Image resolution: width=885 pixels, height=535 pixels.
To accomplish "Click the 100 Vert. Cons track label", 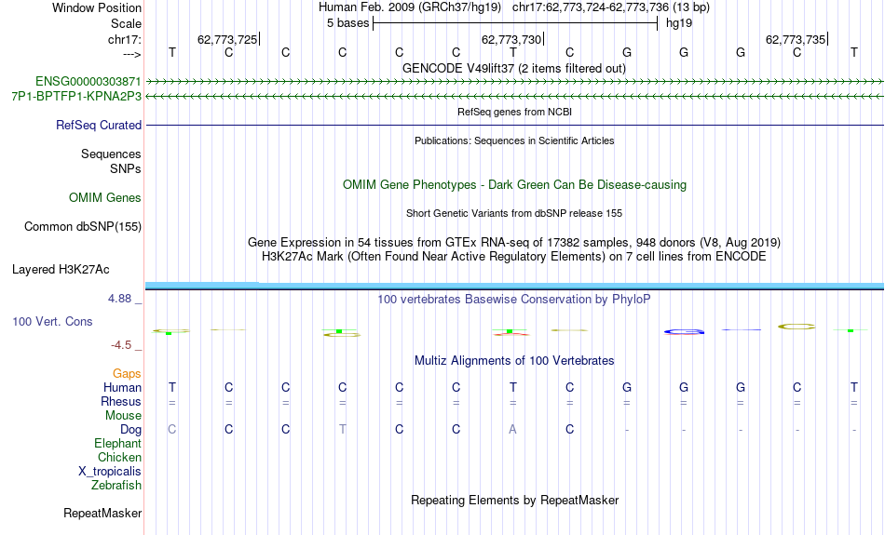I will [x=52, y=321].
